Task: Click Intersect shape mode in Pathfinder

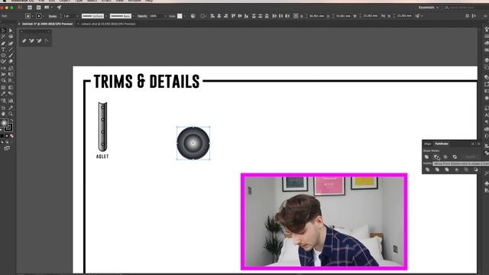Action: [x=445, y=157]
